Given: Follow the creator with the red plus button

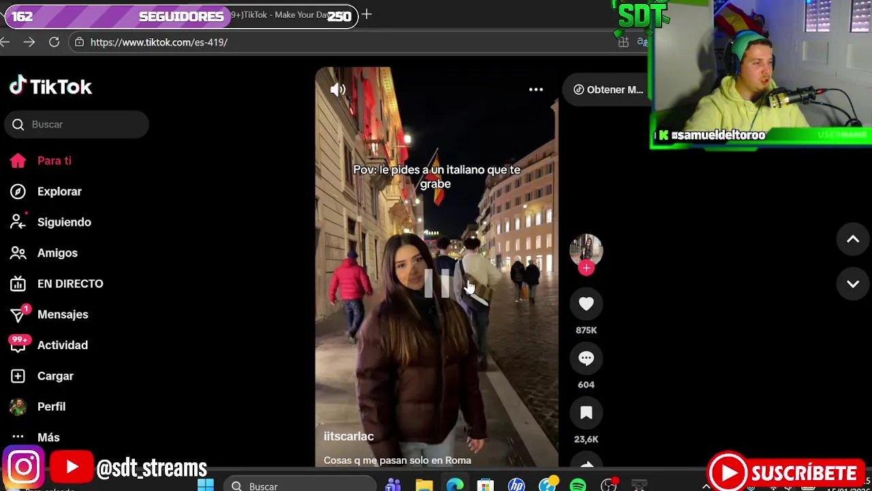Looking at the screenshot, I should (x=586, y=268).
